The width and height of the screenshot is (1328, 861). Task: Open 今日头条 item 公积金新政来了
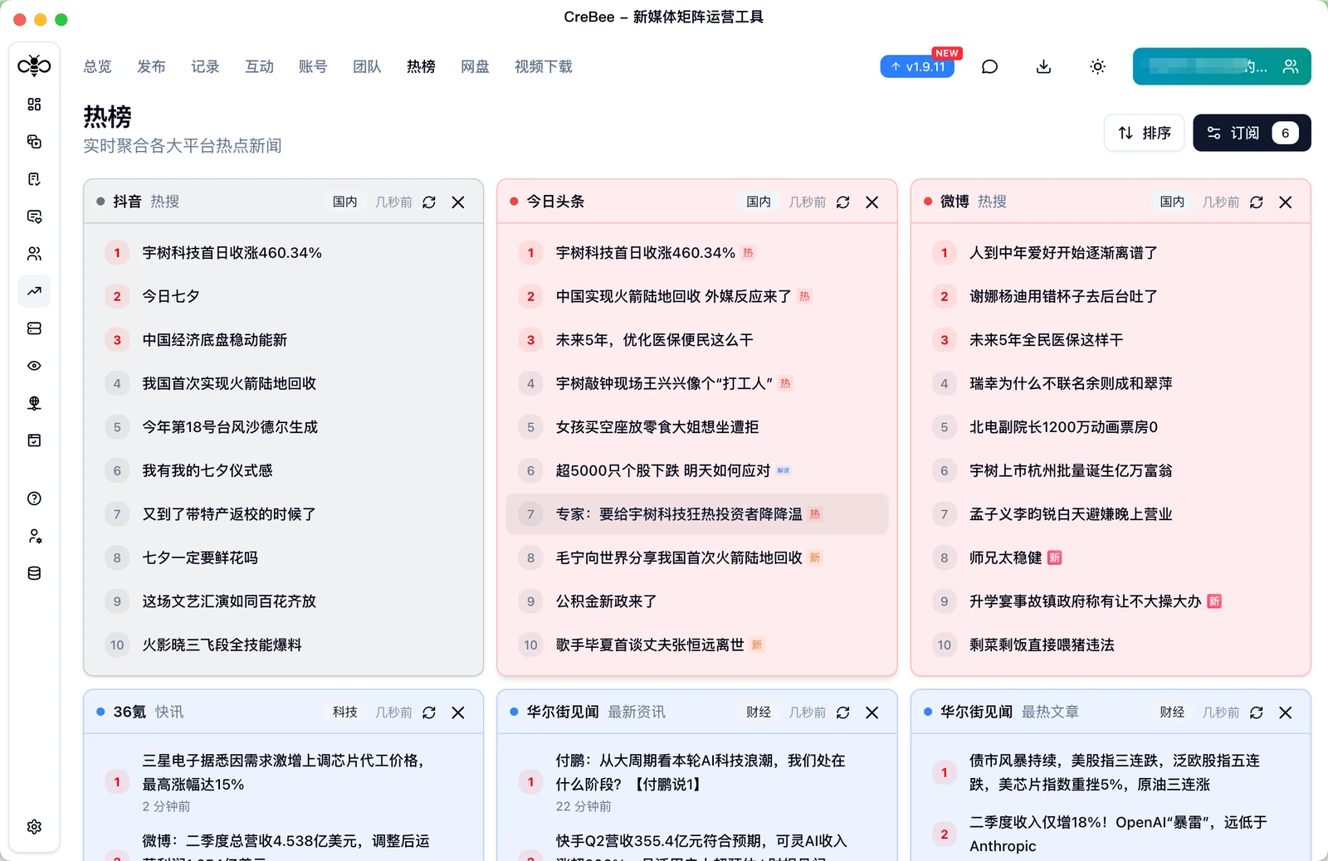pyautogui.click(x=697, y=601)
